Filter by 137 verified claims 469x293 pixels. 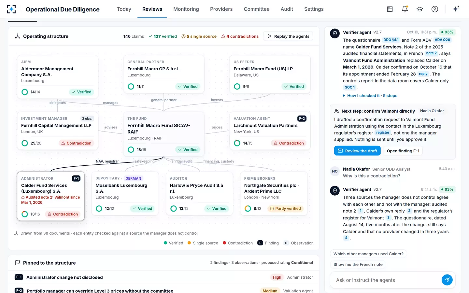point(163,36)
